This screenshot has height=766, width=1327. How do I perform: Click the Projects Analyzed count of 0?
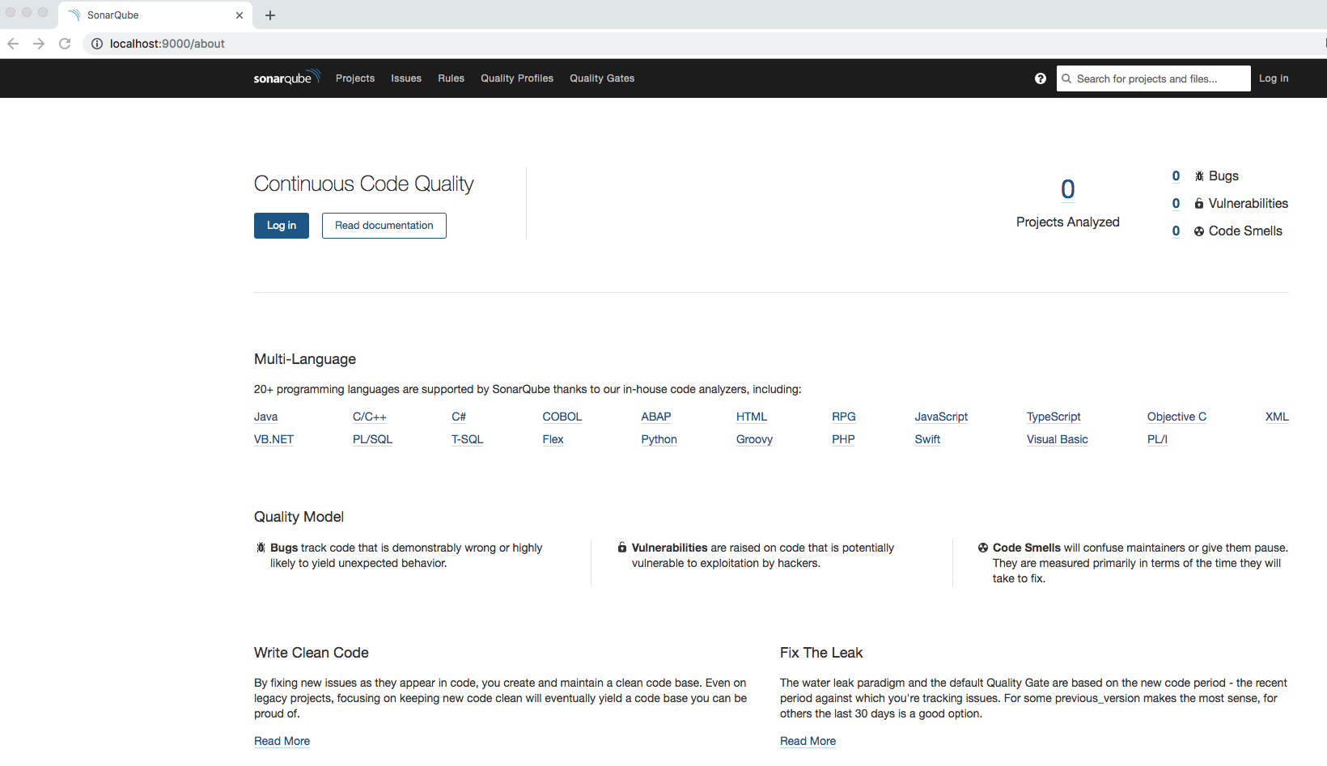[1068, 189]
